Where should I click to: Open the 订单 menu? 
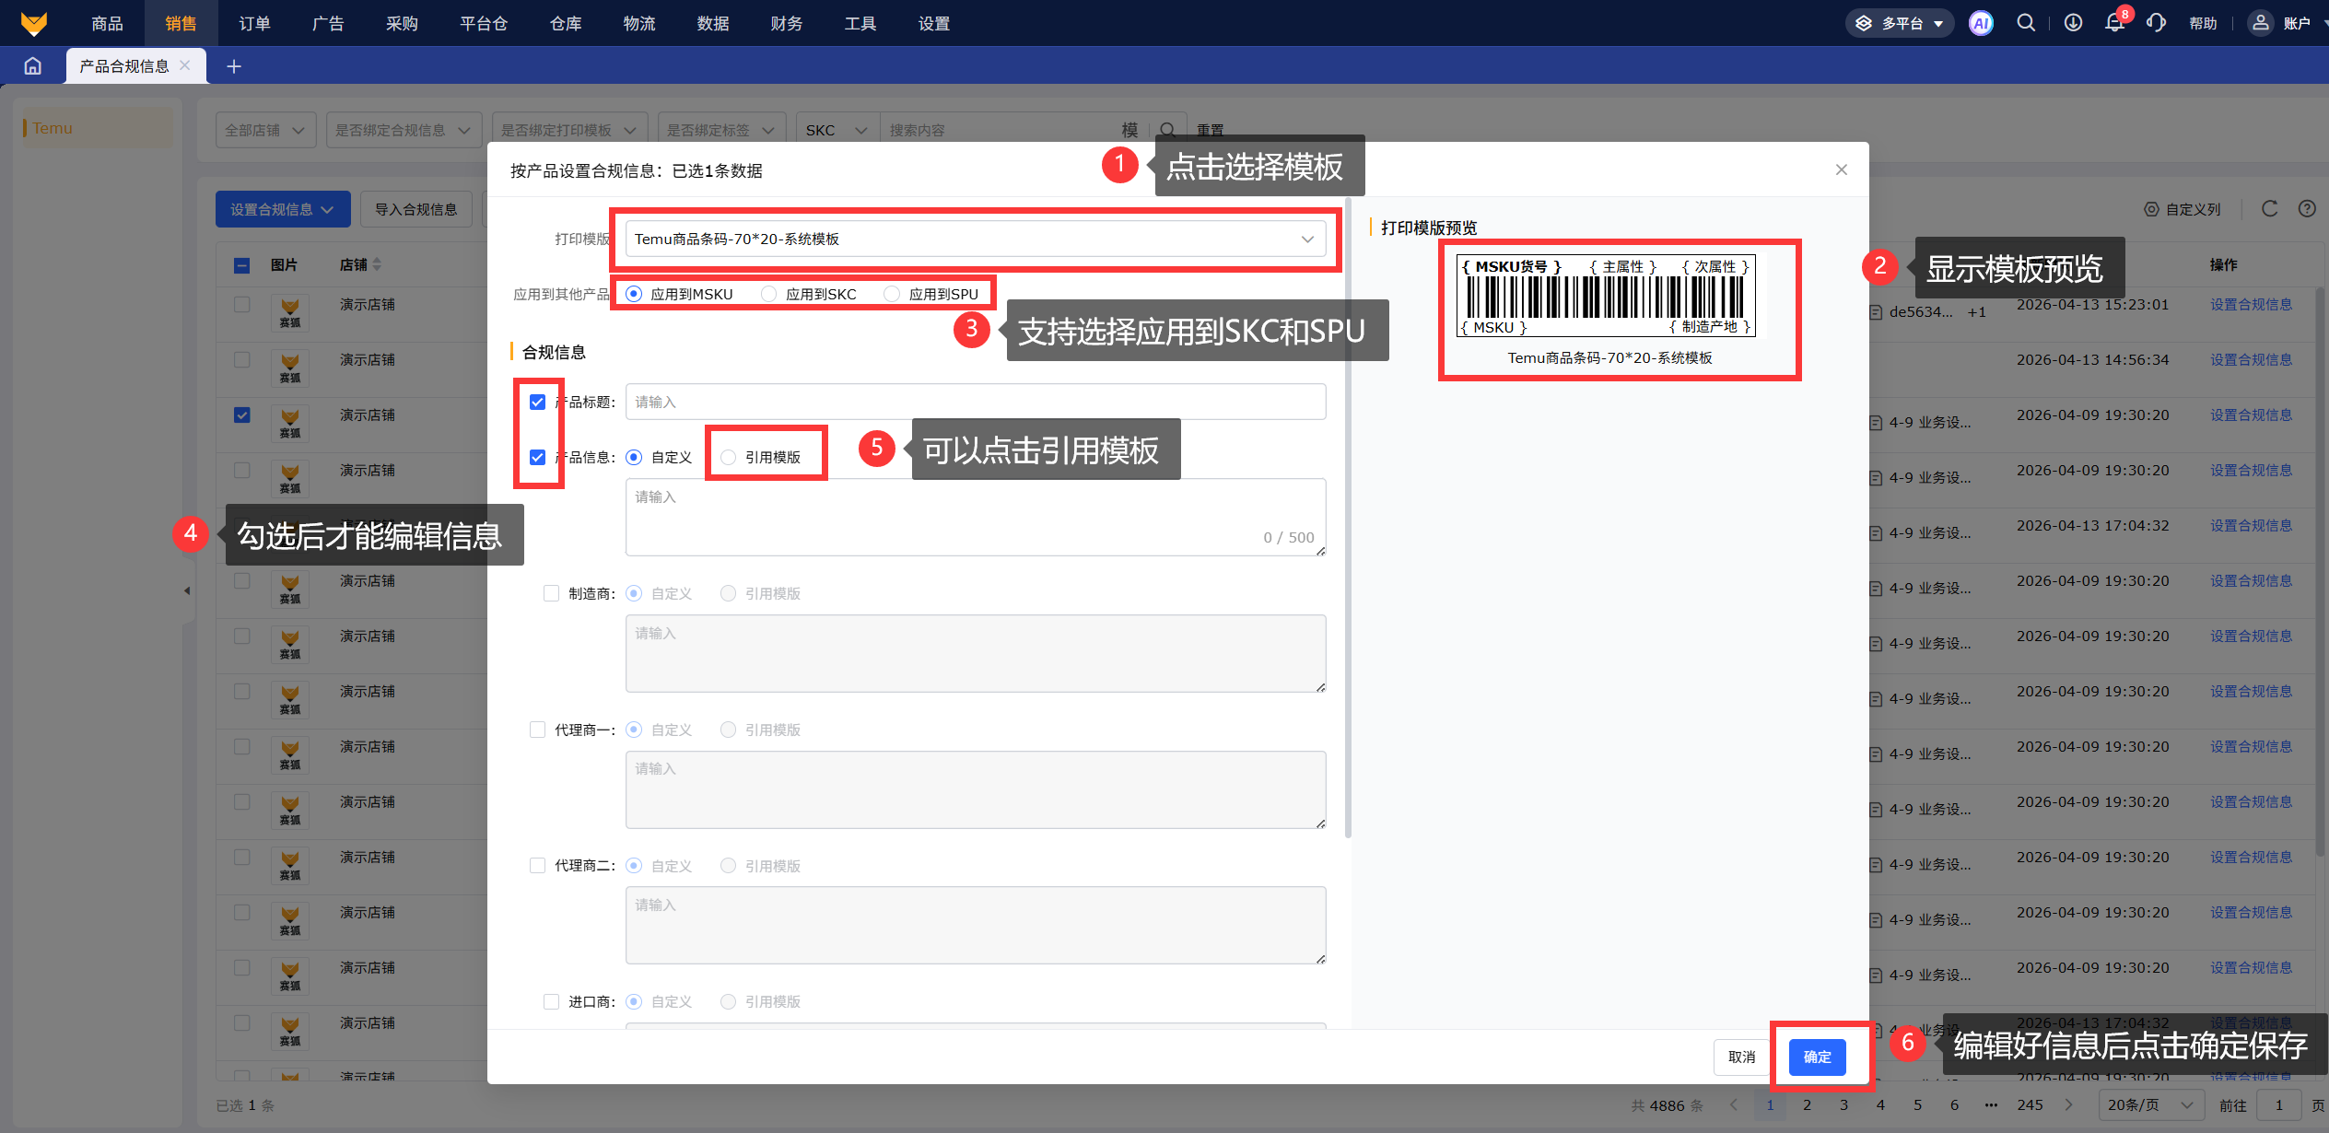tap(254, 23)
